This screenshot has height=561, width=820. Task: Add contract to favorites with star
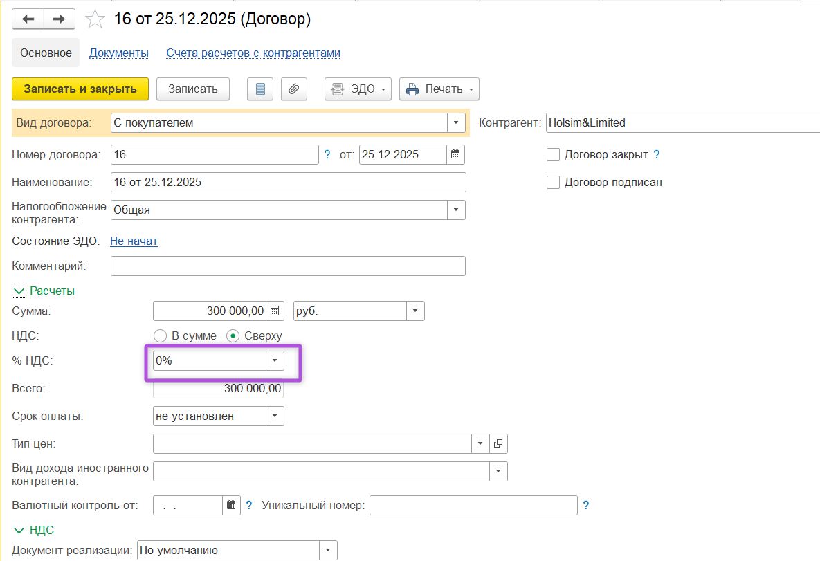pos(94,19)
